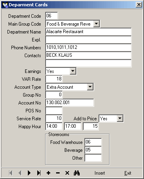This screenshot has height=179, width=144.
Task: Click the Storerooms group label
Action: point(59,134)
